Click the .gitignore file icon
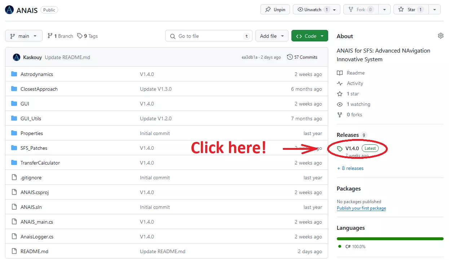 14,178
